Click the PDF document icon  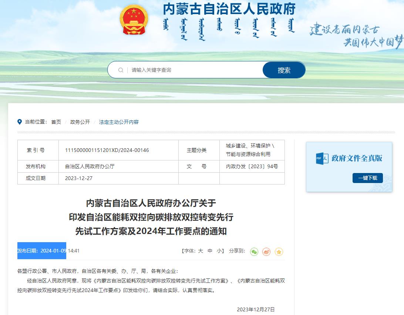point(322,158)
